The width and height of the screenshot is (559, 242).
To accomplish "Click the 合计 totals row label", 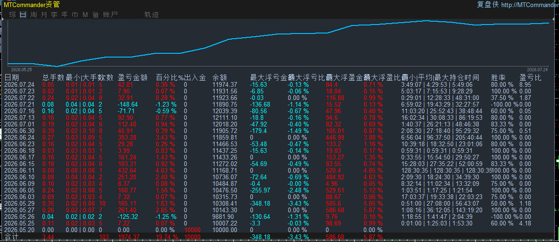I will click(x=12, y=237).
